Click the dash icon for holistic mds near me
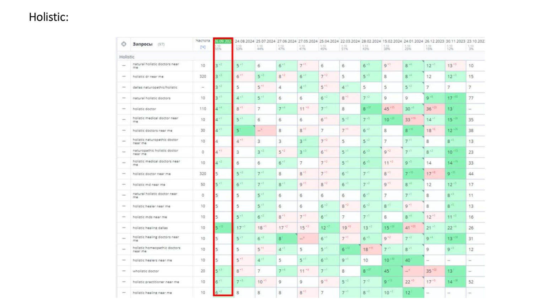The width and height of the screenshot is (533, 302). [124, 217]
